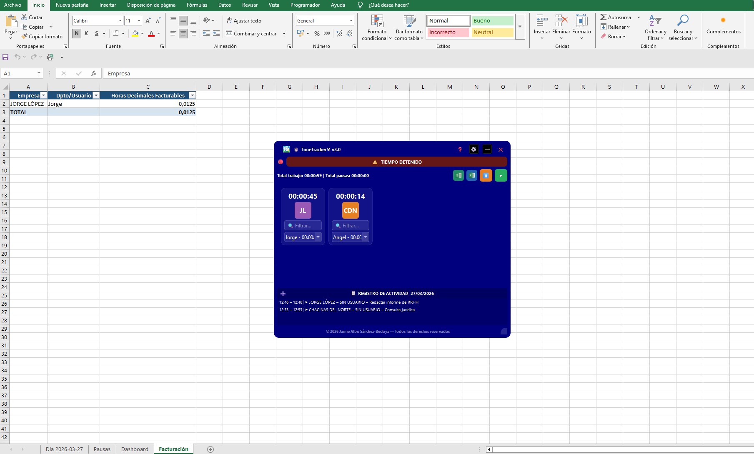Switch to the Programador ribbon tab

click(x=305, y=5)
